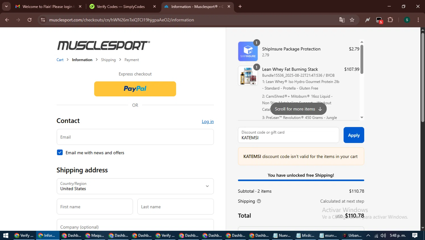Click the ShipInsure Package Protection thumbnail
The width and height of the screenshot is (425, 240).
pos(248,51)
